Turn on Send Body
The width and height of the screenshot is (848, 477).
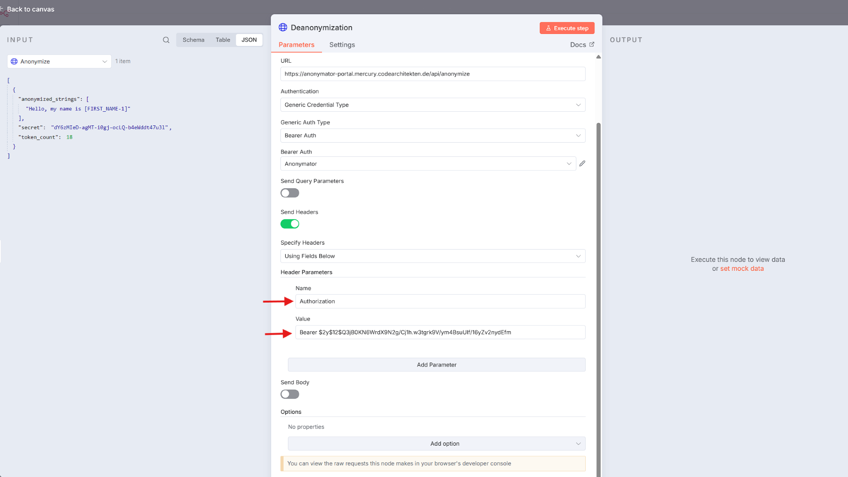click(x=289, y=394)
